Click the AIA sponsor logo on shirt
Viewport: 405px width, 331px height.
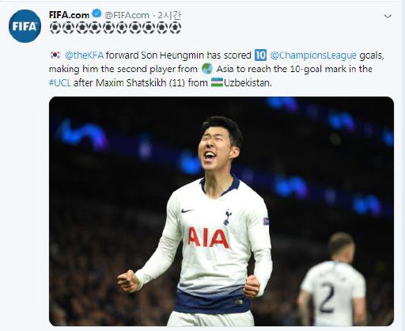click(x=208, y=238)
